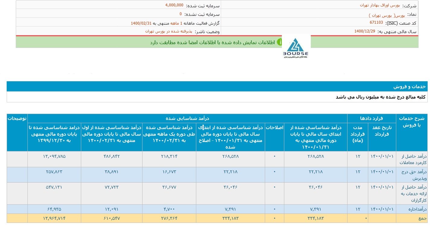Click value ۲۱۸,۳۱۴ in the commission income row
Viewport: 430px width, 225px height.
coord(169,156)
